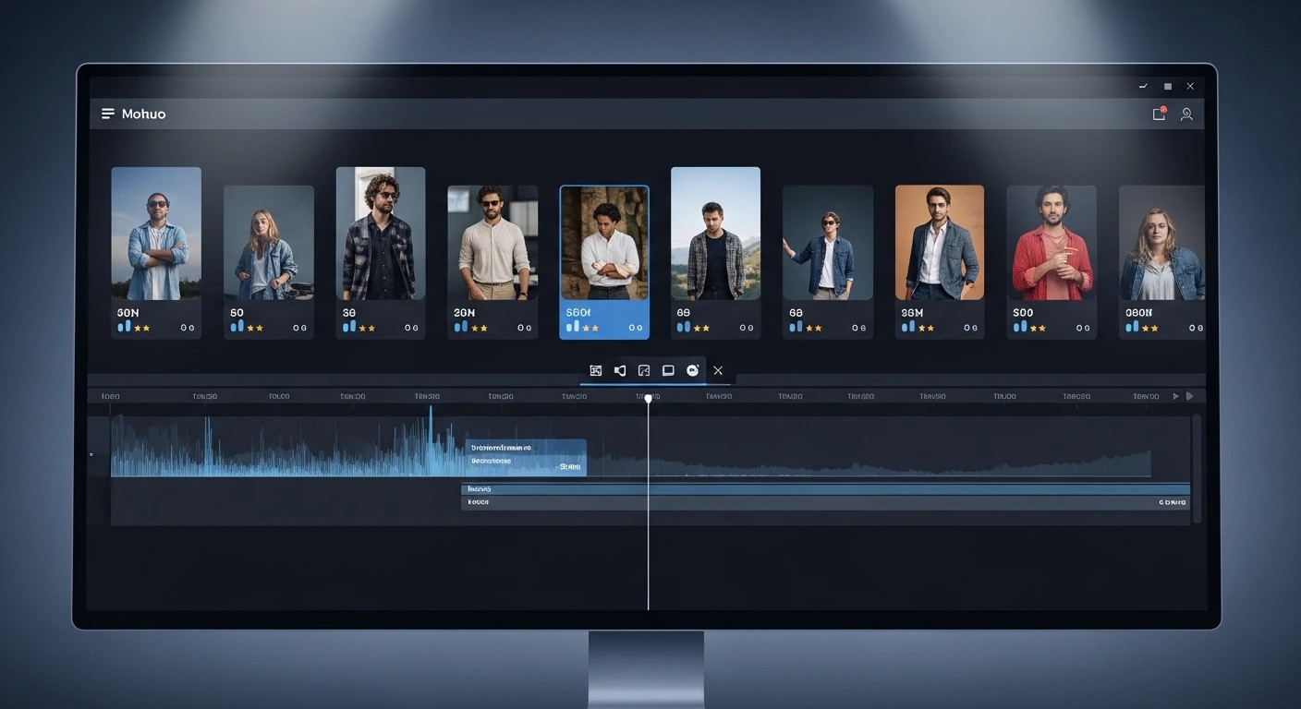This screenshot has width=1301, height=709.
Task: Click the Static label on the audio clip
Action: tap(571, 467)
